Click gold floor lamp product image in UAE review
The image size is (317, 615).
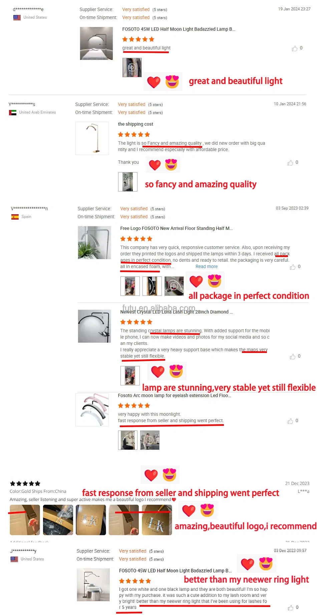click(x=92, y=138)
